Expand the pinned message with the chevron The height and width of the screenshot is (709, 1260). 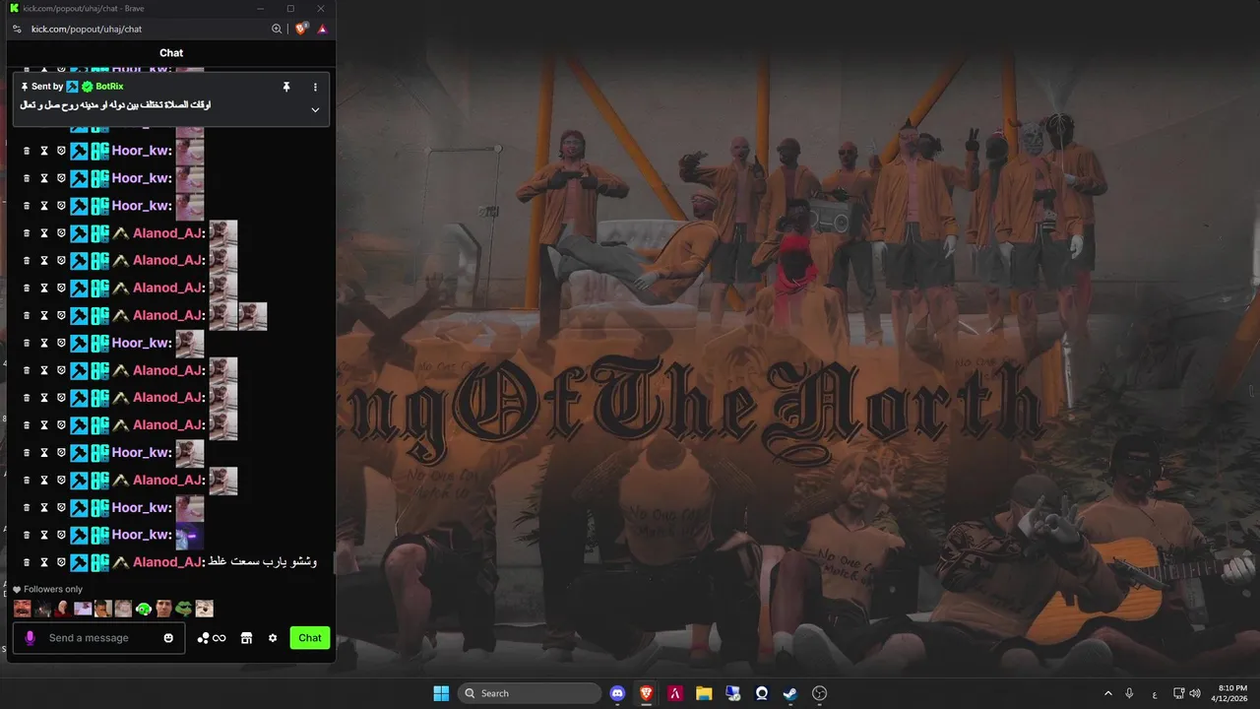click(x=315, y=109)
